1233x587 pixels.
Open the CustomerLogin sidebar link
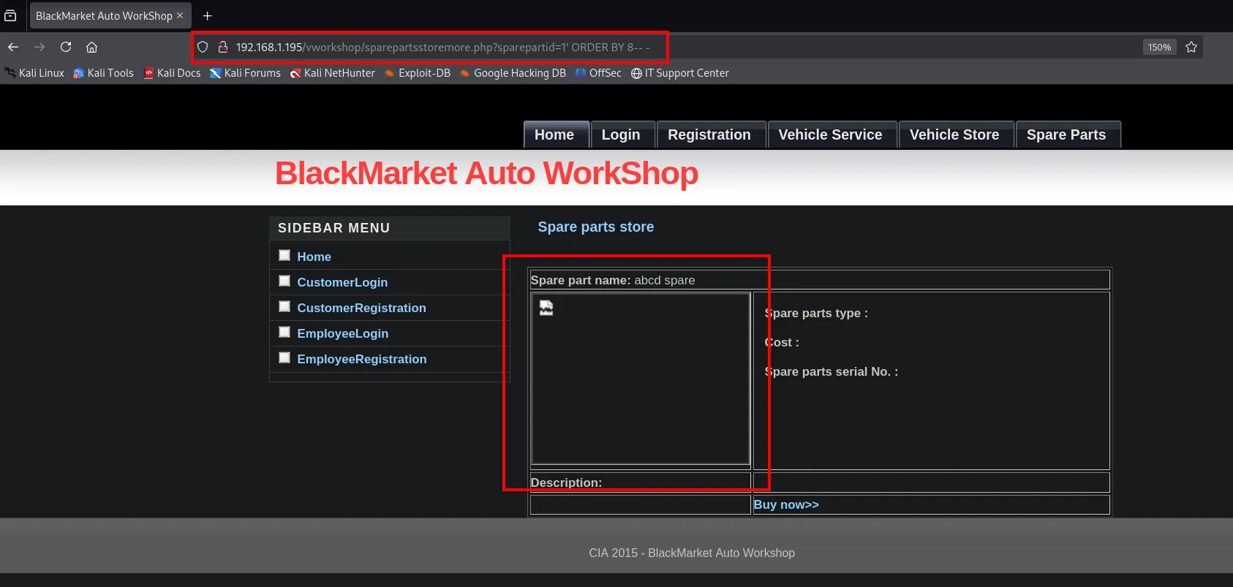pos(342,282)
